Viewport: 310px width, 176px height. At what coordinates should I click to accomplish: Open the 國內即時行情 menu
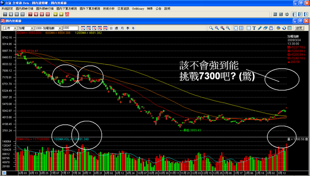25,9
